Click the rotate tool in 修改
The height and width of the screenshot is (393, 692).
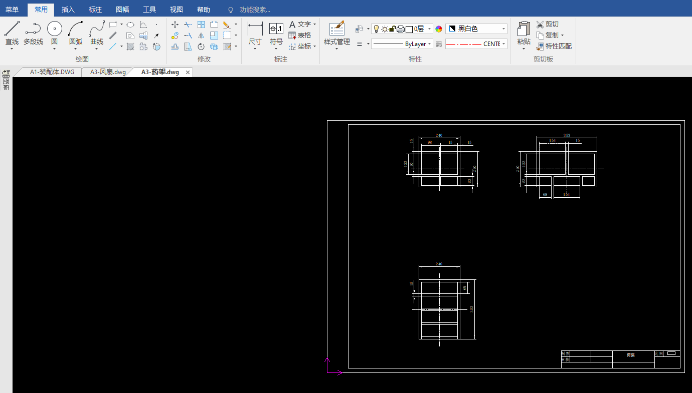[x=201, y=47]
